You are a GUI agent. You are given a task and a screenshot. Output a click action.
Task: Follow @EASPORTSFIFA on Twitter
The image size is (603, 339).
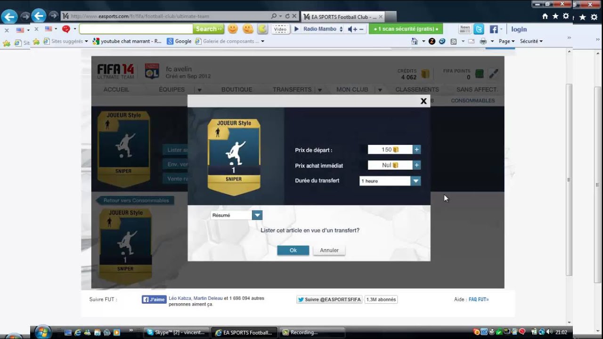tap(329, 299)
